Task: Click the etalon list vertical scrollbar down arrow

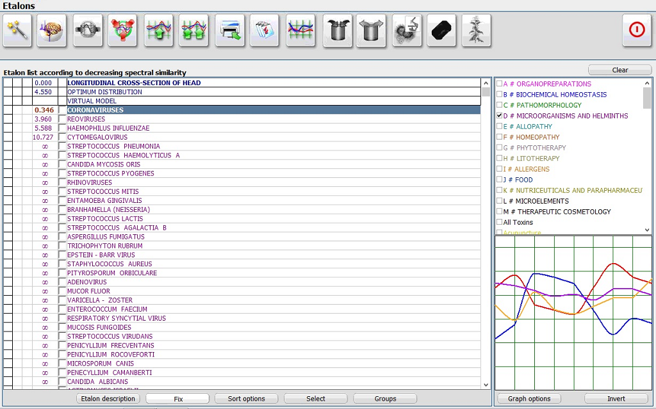Action: tap(486, 385)
